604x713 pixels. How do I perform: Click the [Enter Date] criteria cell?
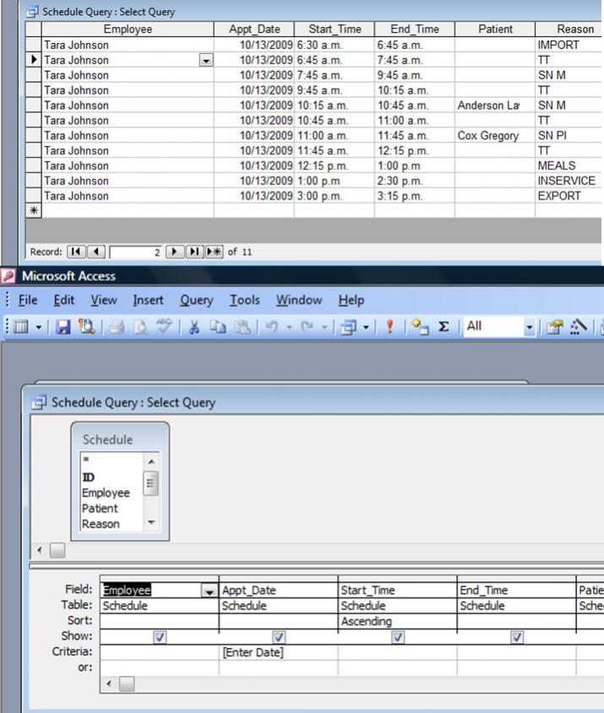point(279,652)
